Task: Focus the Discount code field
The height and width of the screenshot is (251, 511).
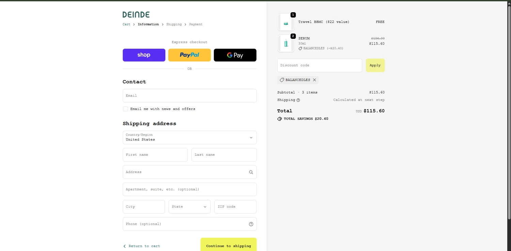Action: pos(320,65)
